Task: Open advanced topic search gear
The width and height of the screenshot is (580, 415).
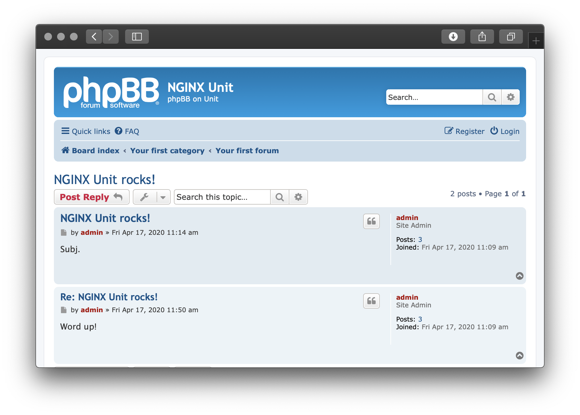Action: point(298,197)
